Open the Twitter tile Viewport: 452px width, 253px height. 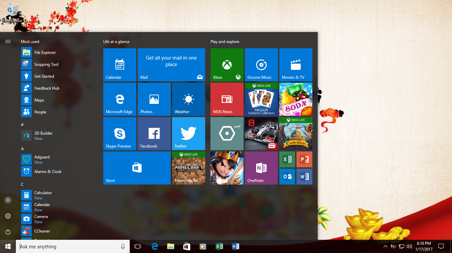tap(189, 134)
